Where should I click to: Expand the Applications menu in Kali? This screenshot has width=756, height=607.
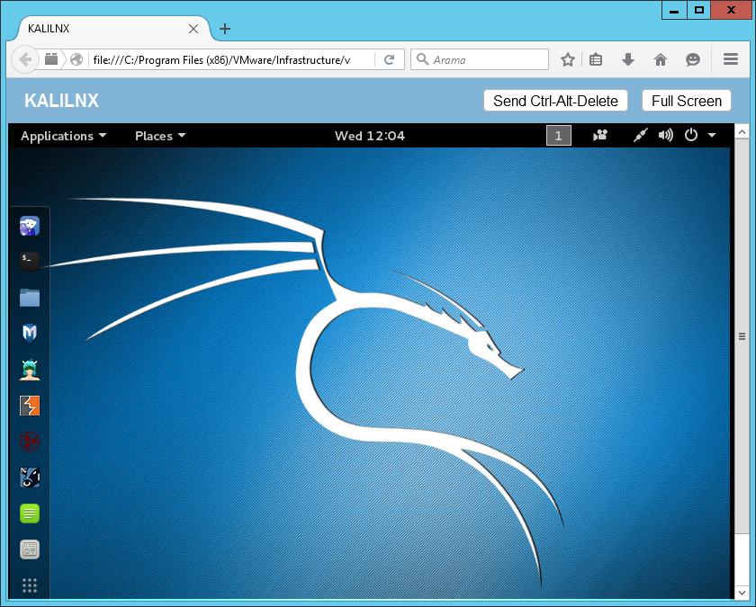pos(63,136)
